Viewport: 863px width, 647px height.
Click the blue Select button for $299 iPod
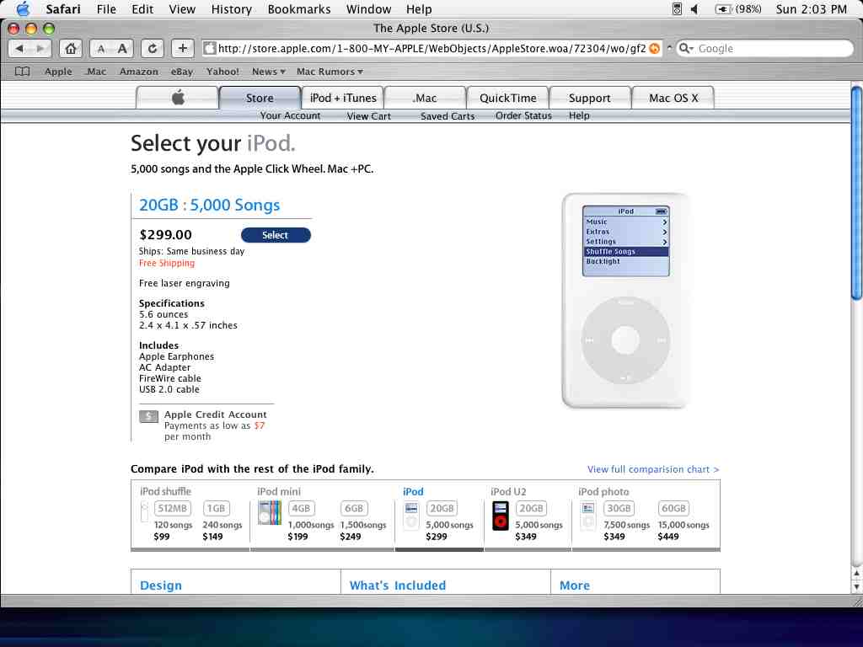click(276, 235)
